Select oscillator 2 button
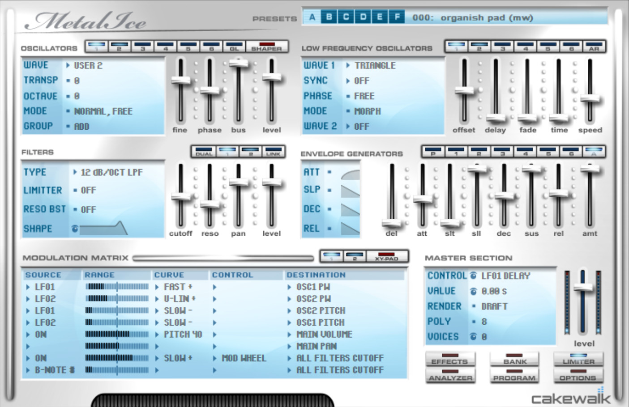 pos(119,47)
